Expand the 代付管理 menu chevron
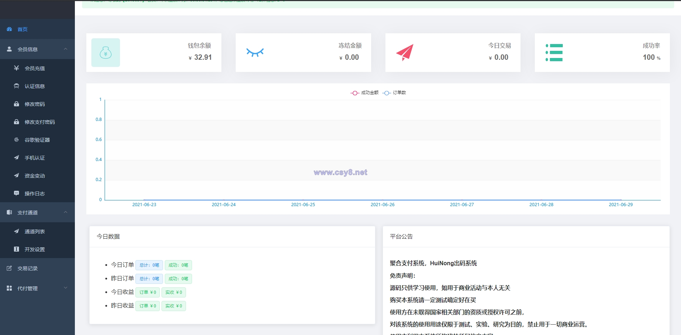This screenshot has height=335, width=681. point(66,288)
